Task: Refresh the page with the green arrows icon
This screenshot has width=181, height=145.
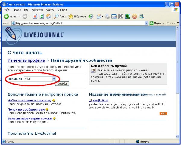Action: [x=42, y=16]
